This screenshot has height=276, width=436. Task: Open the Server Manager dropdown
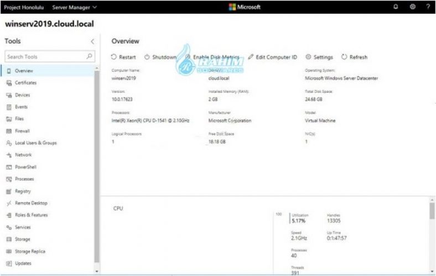[x=75, y=7]
